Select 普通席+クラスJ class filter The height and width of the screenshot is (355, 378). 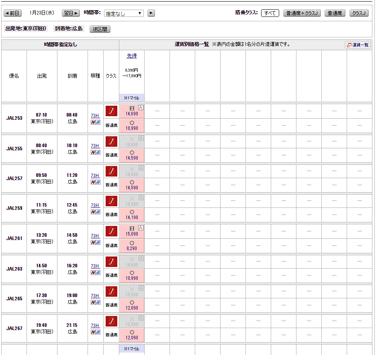[x=302, y=13]
